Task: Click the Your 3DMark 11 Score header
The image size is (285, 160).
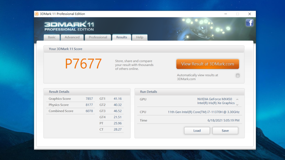Action: (65, 49)
